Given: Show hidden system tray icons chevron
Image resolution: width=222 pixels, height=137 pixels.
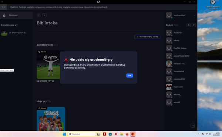Looking at the screenshot, I should click(198, 134).
